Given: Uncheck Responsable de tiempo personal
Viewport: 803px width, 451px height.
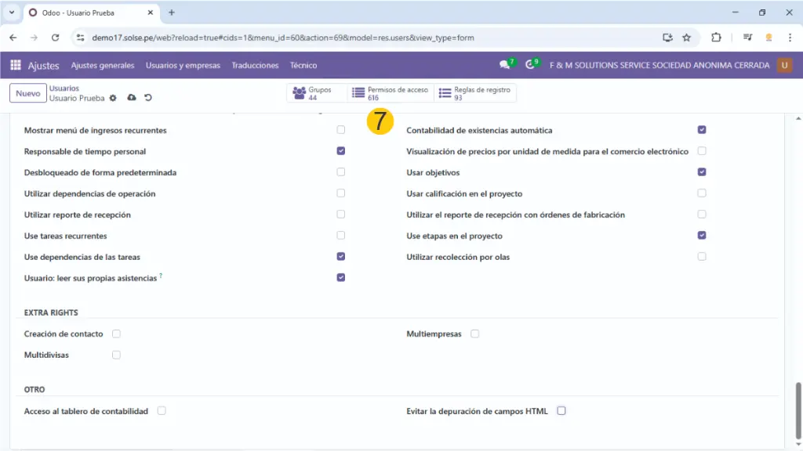Looking at the screenshot, I should point(340,151).
